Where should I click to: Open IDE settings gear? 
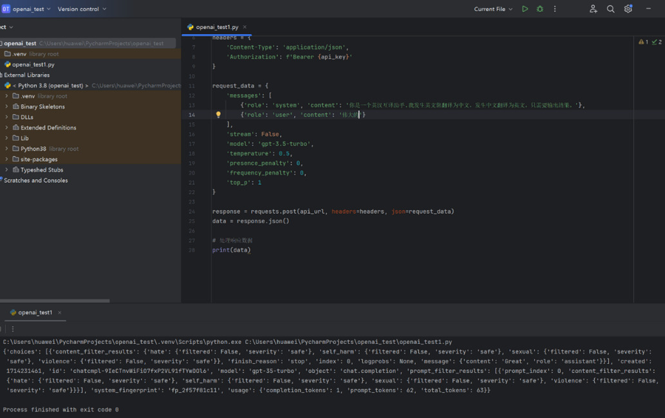[x=628, y=9]
